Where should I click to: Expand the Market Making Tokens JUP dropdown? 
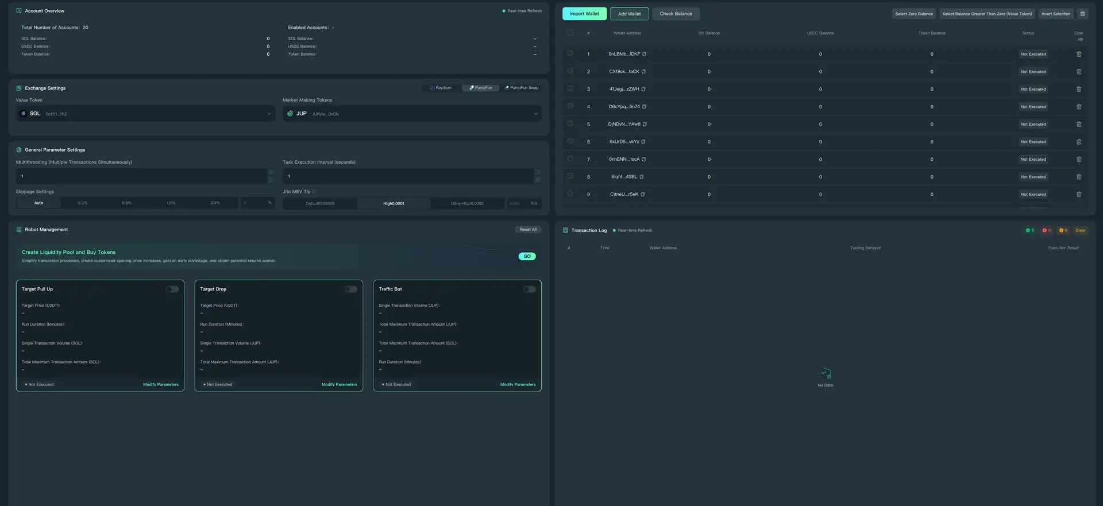point(411,114)
